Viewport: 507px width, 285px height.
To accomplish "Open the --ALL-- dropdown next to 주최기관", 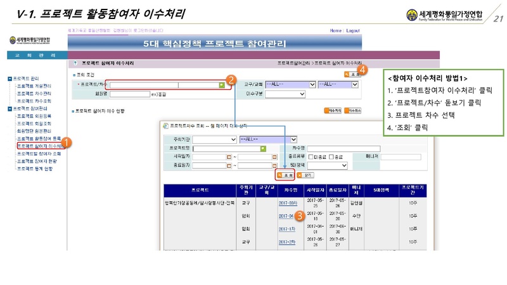I will (268, 139).
